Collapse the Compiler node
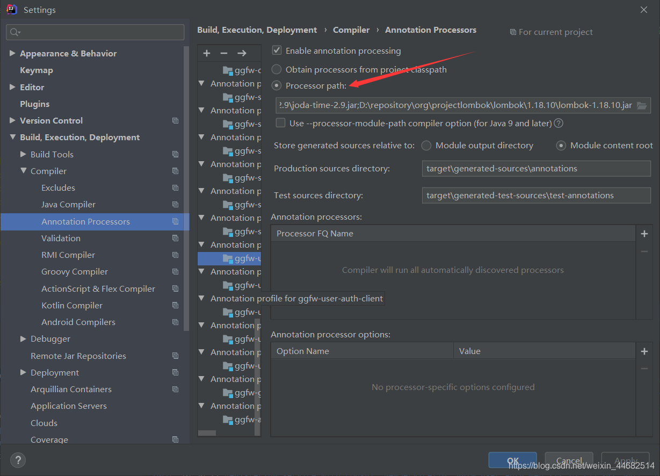 [x=23, y=171]
